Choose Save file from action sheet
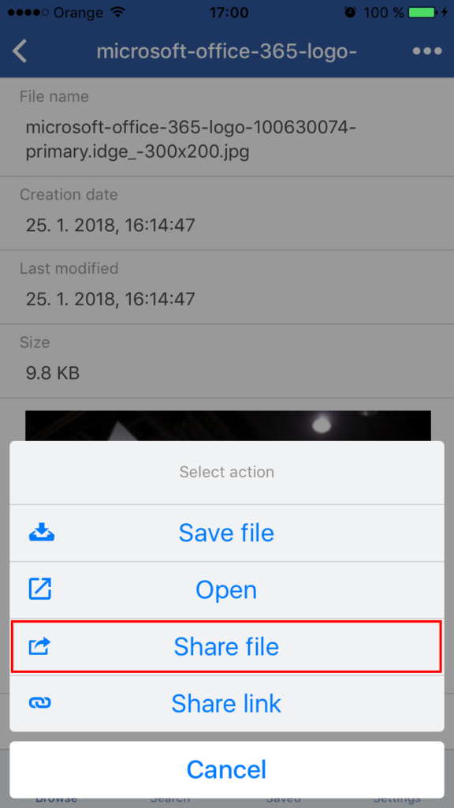Image resolution: width=454 pixels, height=808 pixels. [227, 533]
